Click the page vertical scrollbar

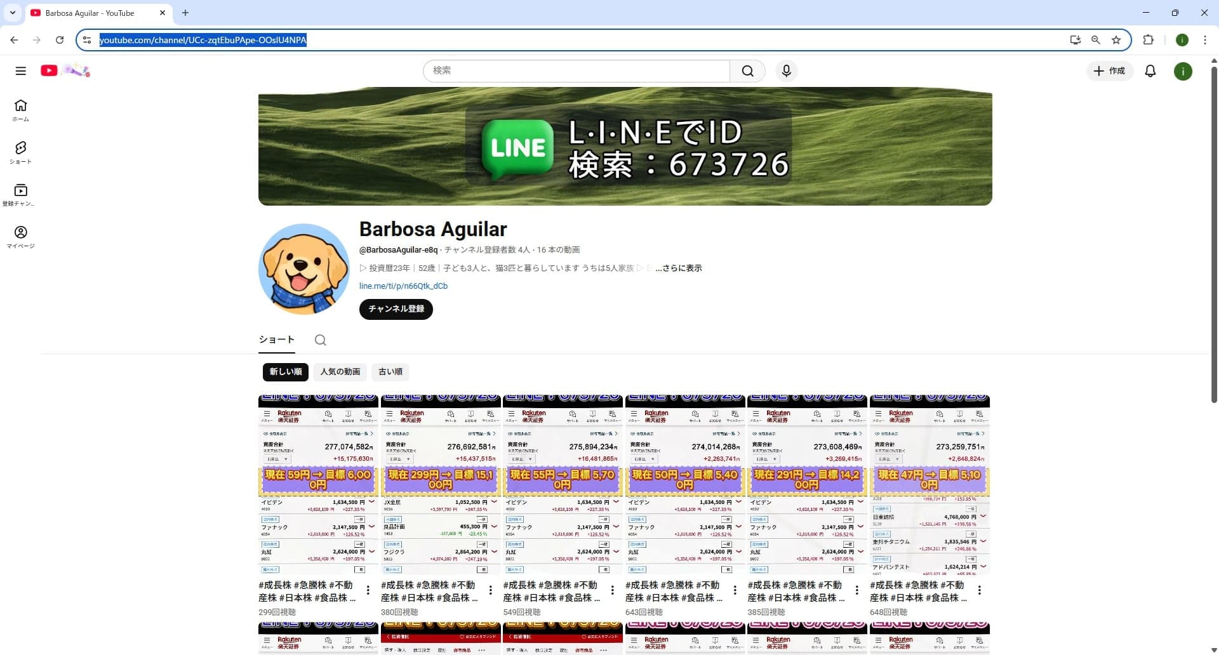[1214, 235]
